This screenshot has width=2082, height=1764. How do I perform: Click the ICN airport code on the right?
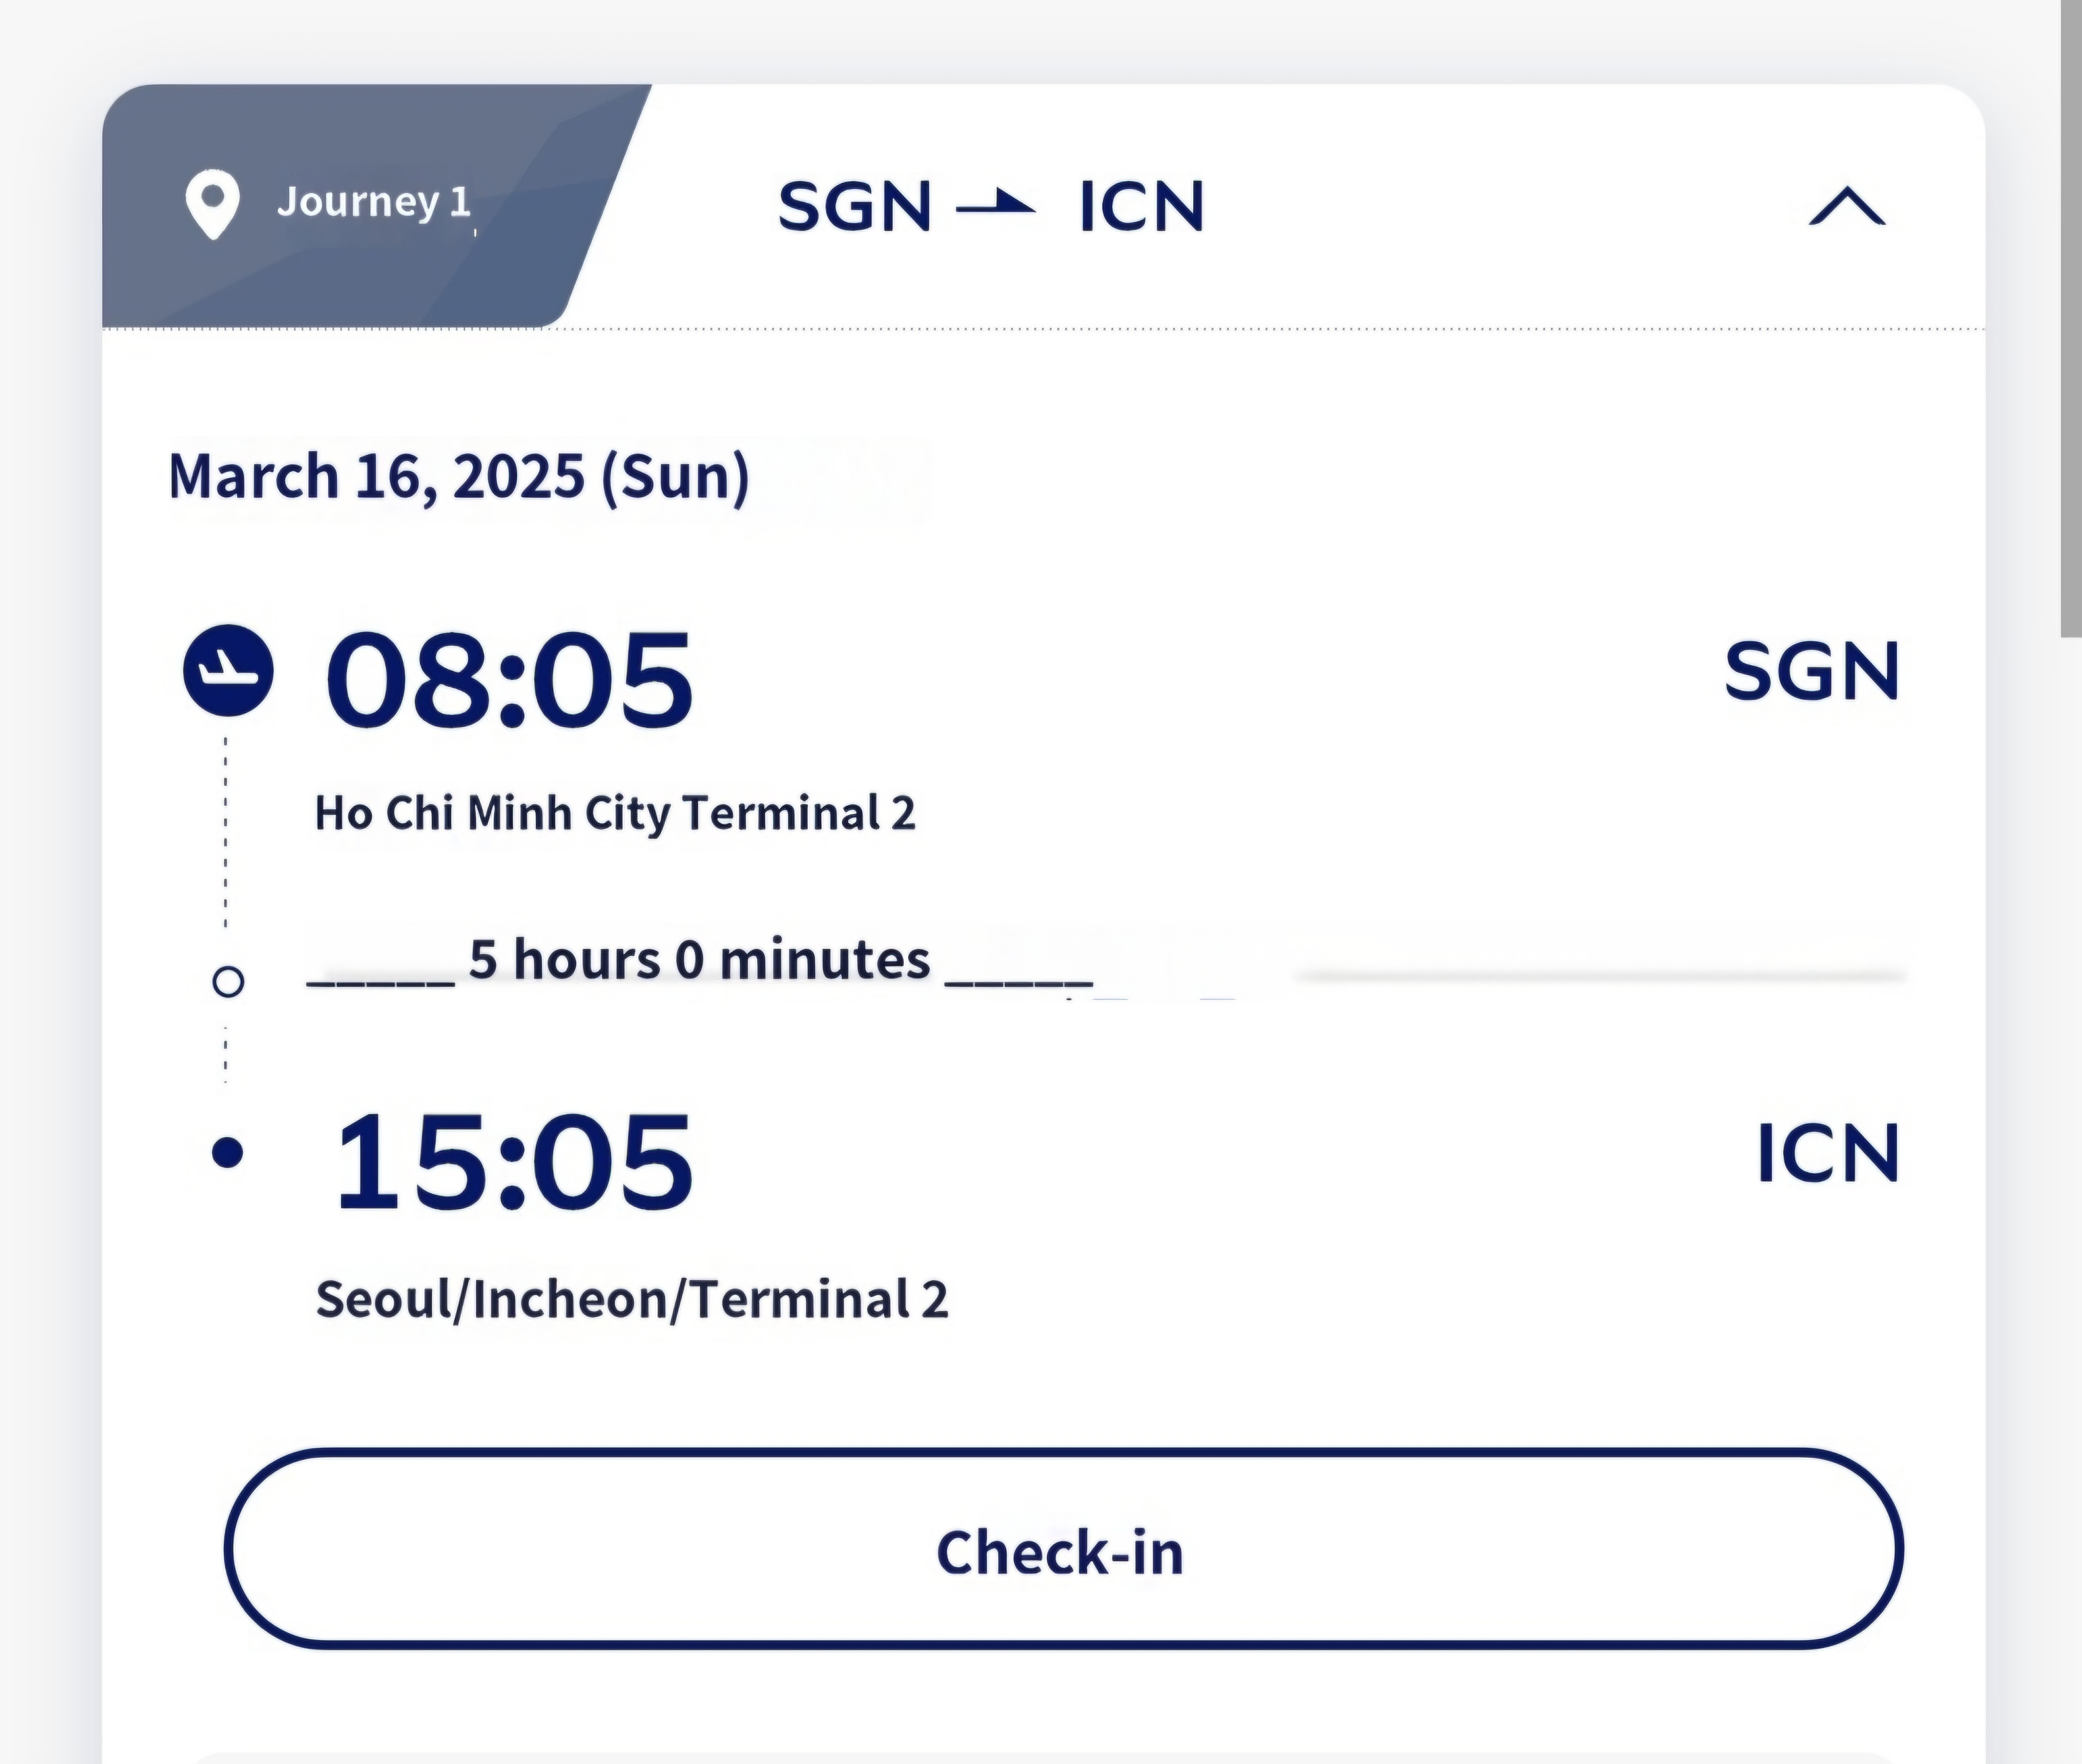[x=1827, y=1153]
